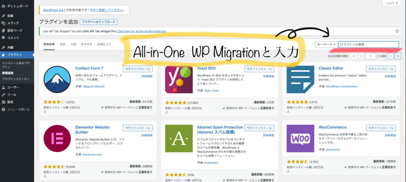Image resolution: width=406 pixels, height=182 pixels.
Task: Open author Takayuki Miyoshi link
Action: (x=94, y=86)
